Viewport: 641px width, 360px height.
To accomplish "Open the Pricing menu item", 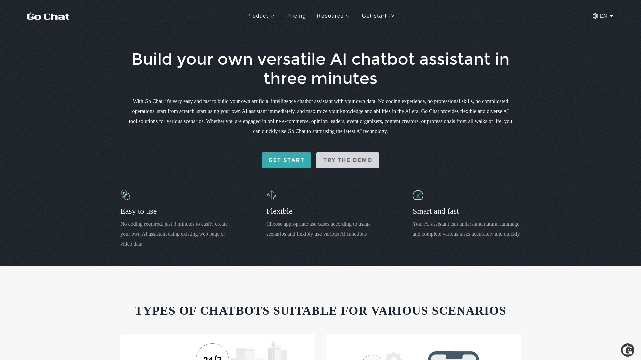I will tap(296, 16).
